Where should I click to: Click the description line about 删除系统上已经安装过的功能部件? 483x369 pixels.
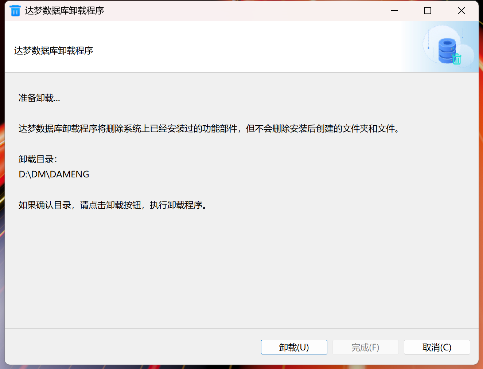[209, 129]
